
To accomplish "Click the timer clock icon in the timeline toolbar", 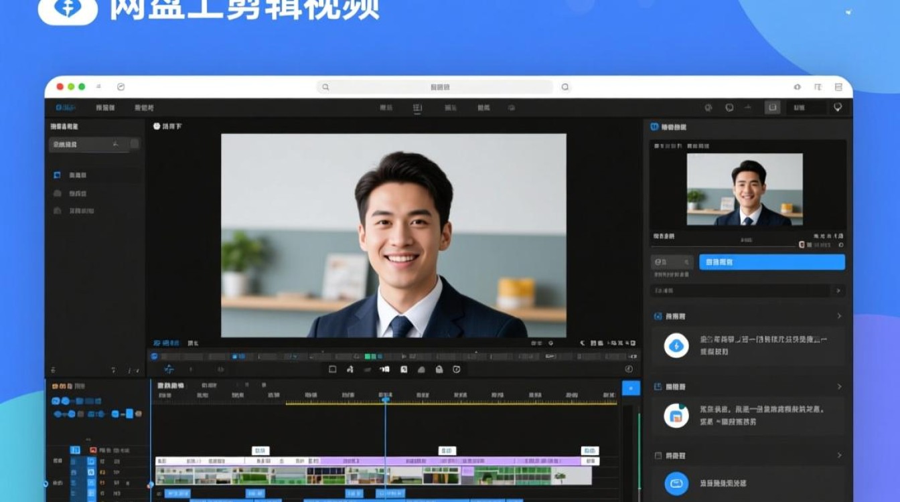I will [457, 369].
